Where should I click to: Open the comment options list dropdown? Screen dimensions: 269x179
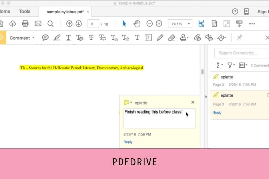pos(243,65)
